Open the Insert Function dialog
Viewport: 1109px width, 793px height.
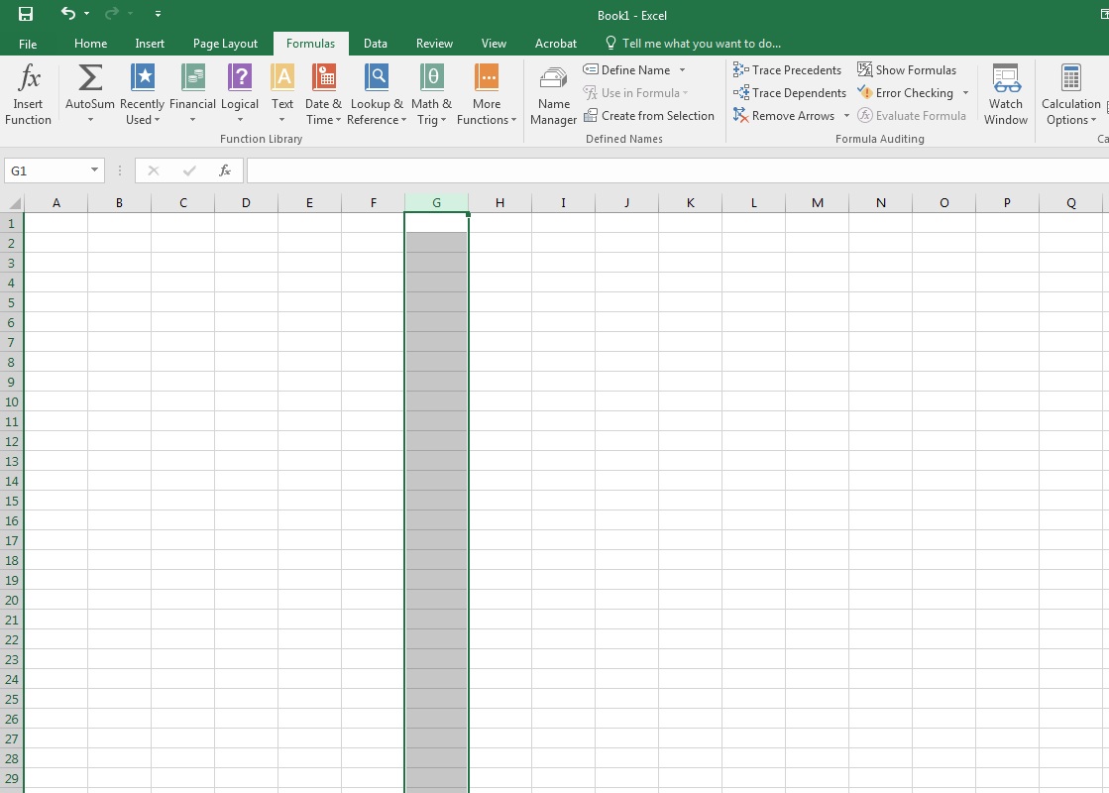point(28,94)
